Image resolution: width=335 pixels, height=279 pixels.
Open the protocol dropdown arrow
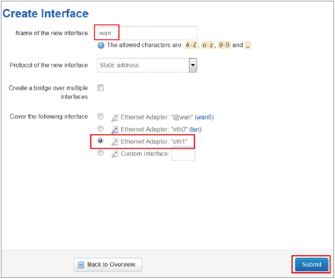193,66
